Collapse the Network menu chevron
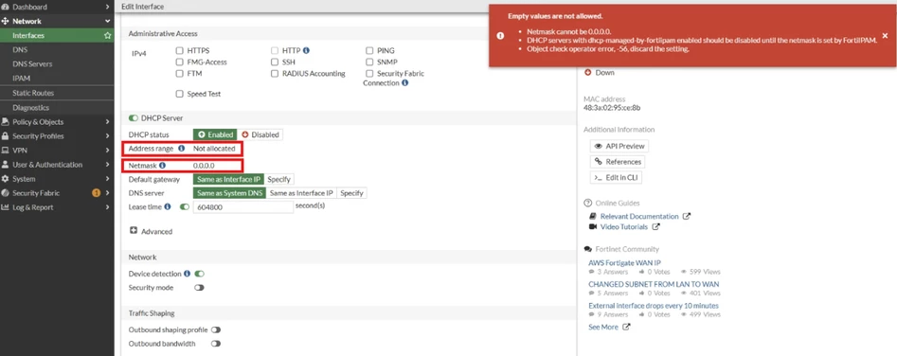 click(108, 21)
